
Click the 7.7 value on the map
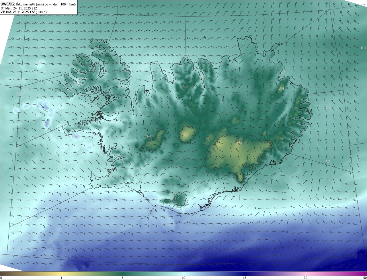pyautogui.click(x=283, y=73)
